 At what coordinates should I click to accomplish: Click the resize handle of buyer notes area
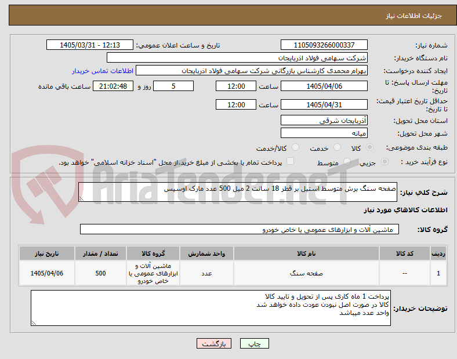point(34,323)
